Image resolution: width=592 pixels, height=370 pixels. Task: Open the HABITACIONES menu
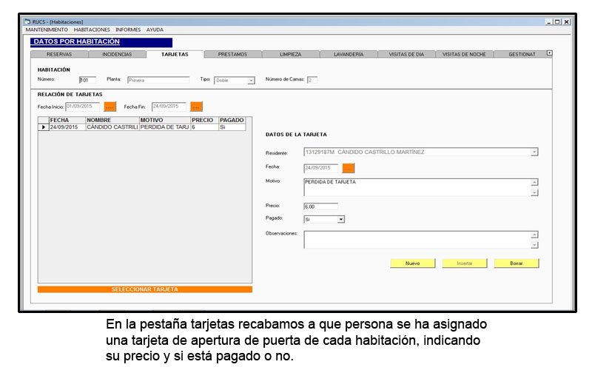click(92, 30)
